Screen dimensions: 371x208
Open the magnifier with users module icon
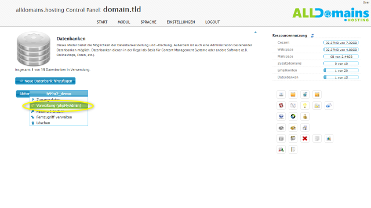281,150
